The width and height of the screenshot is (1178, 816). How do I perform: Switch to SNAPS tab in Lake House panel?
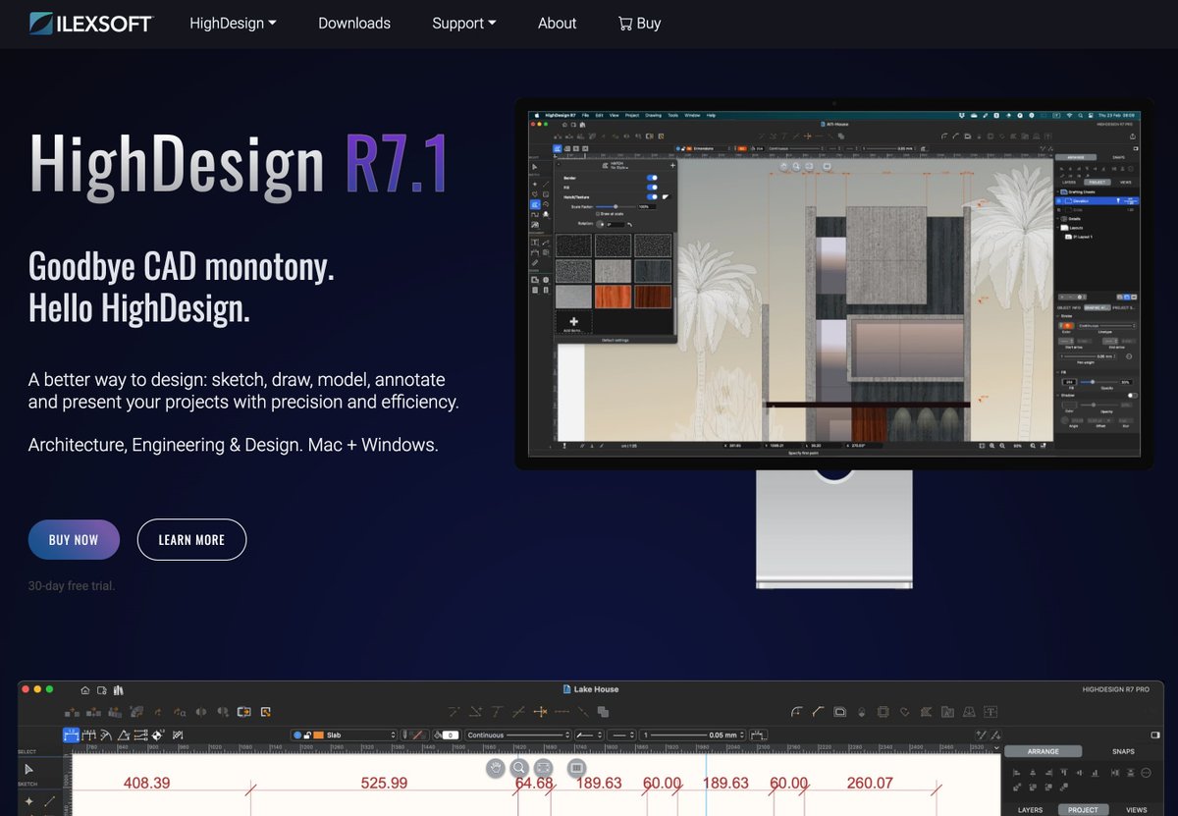pos(1123,751)
